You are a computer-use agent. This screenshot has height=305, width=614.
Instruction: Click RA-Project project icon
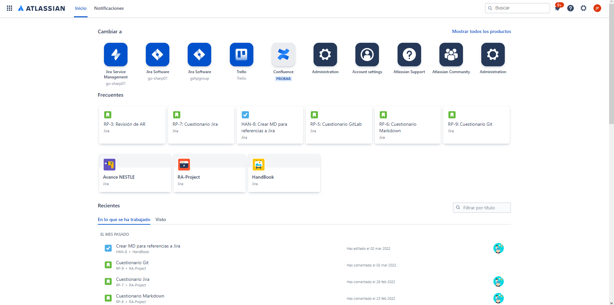click(x=184, y=165)
